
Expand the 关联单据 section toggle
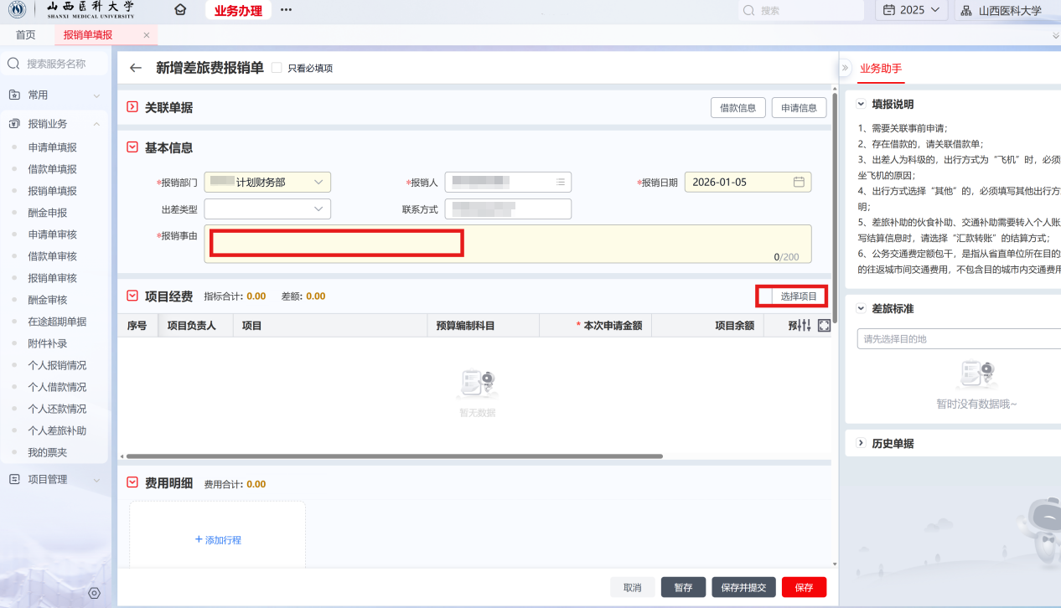[132, 107]
